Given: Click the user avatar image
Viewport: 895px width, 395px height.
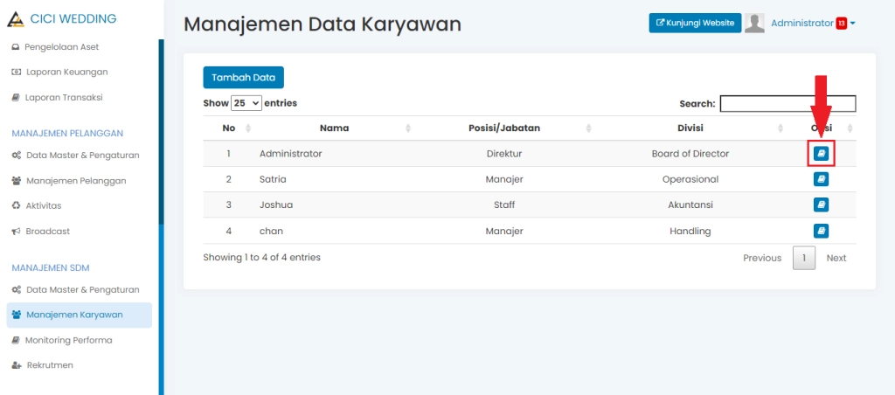Looking at the screenshot, I should pos(754,24).
